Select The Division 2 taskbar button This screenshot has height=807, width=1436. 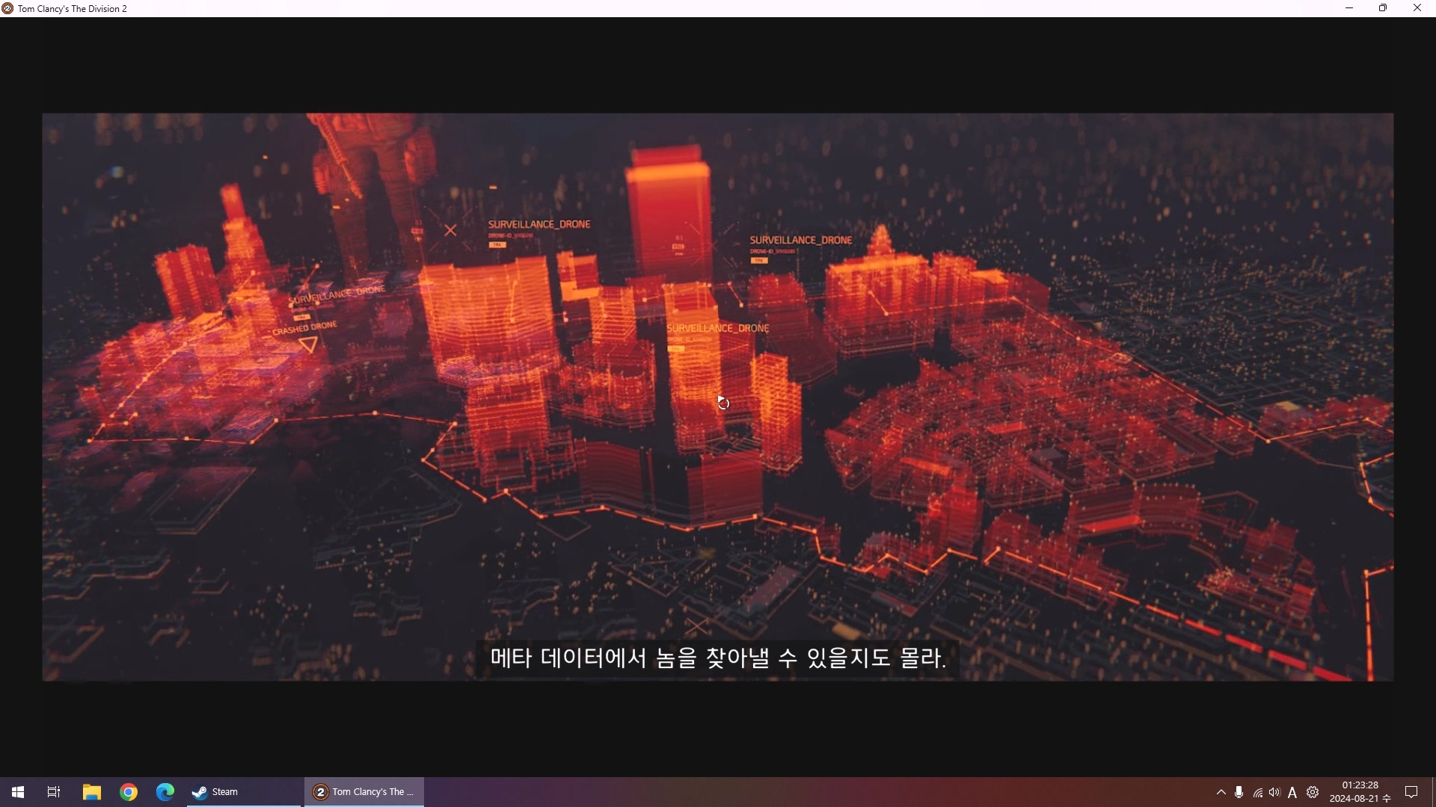point(364,792)
